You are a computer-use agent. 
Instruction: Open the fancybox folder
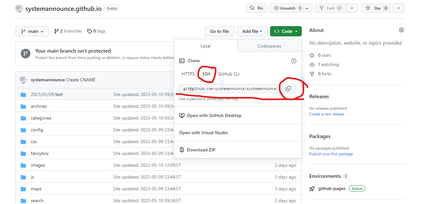[40, 153]
